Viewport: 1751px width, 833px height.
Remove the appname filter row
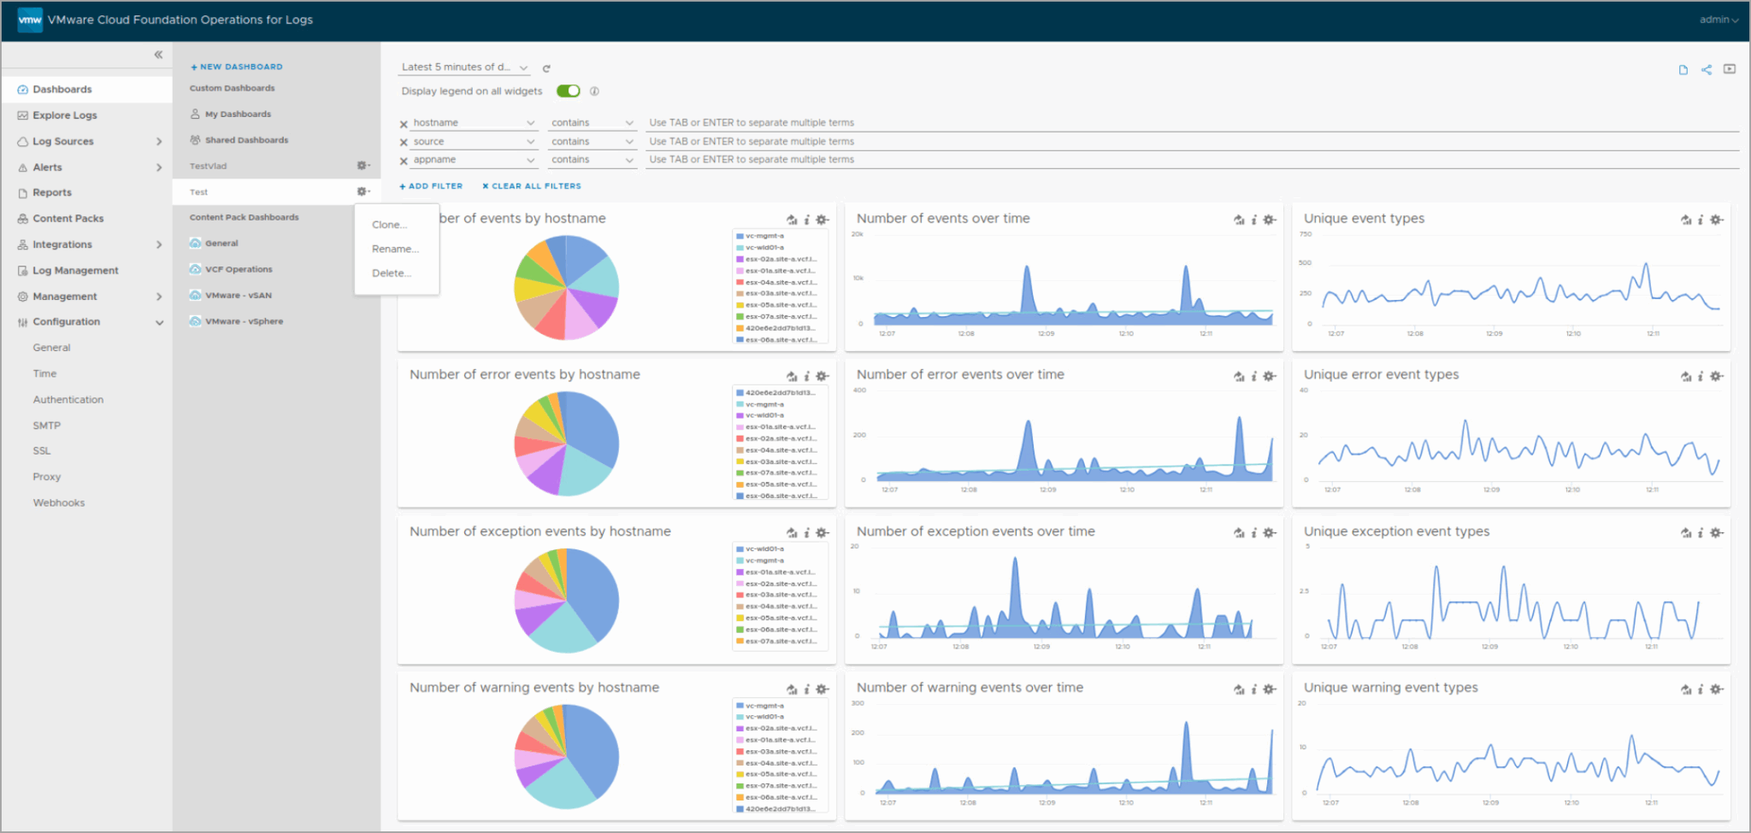click(x=404, y=160)
